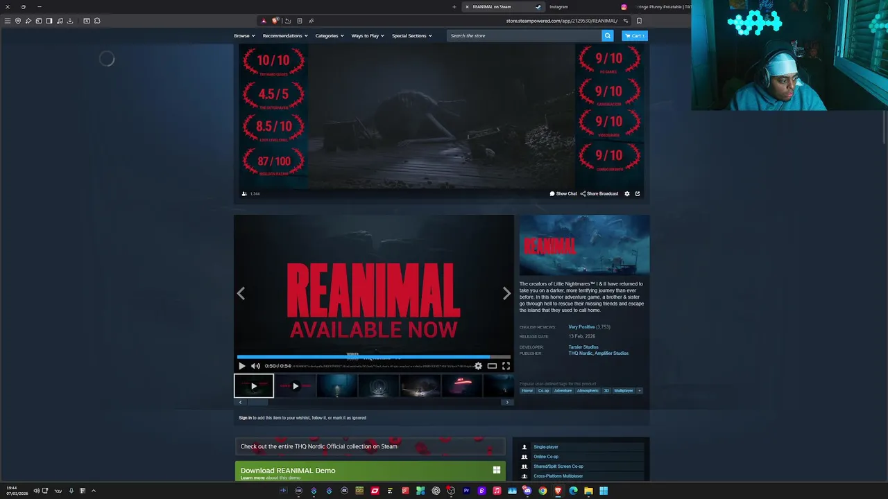Image resolution: width=888 pixels, height=499 pixels.
Task: Open Chrome from the taskbar
Action: coord(543,491)
